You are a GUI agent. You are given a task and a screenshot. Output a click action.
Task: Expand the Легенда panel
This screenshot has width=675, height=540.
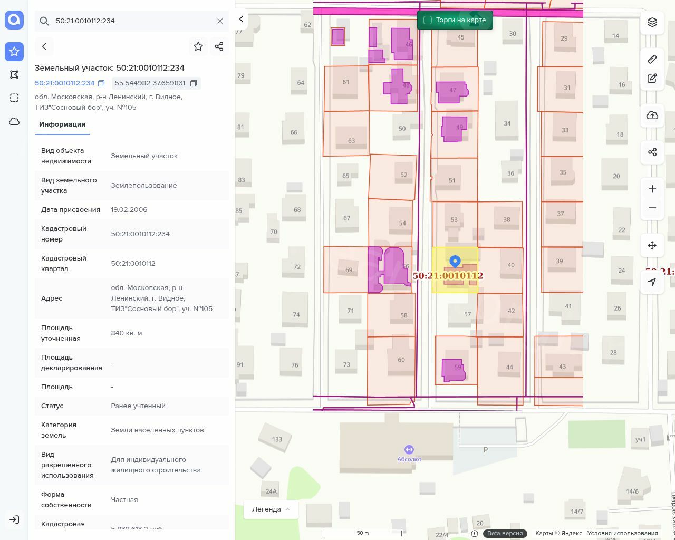[271, 509]
